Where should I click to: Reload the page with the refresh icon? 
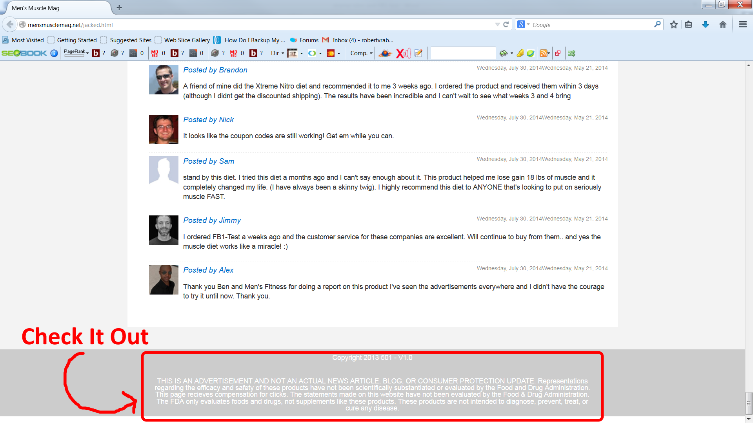[506, 24]
